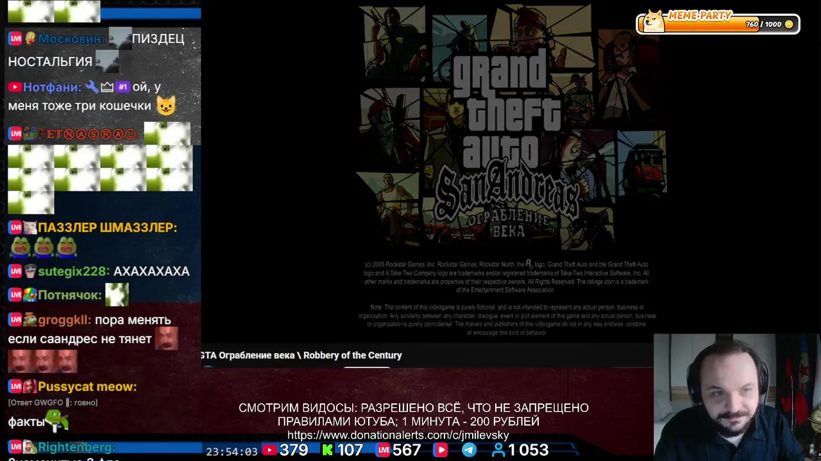Viewport: 821px width, 461px height.
Task: Click the red play icon before Telegram
Action: [441, 451]
